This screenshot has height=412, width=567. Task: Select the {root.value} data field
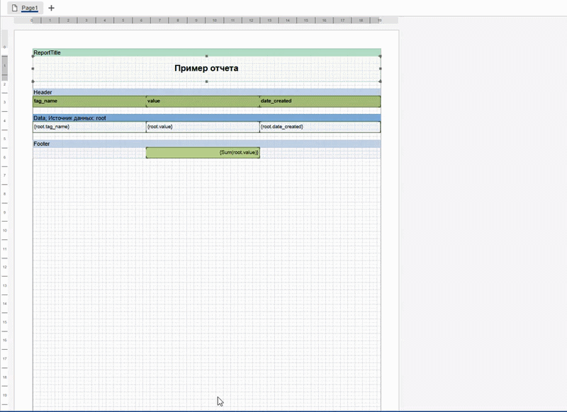pos(202,127)
